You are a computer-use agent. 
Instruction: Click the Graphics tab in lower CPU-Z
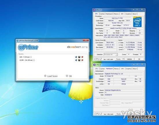pos(128,69)
